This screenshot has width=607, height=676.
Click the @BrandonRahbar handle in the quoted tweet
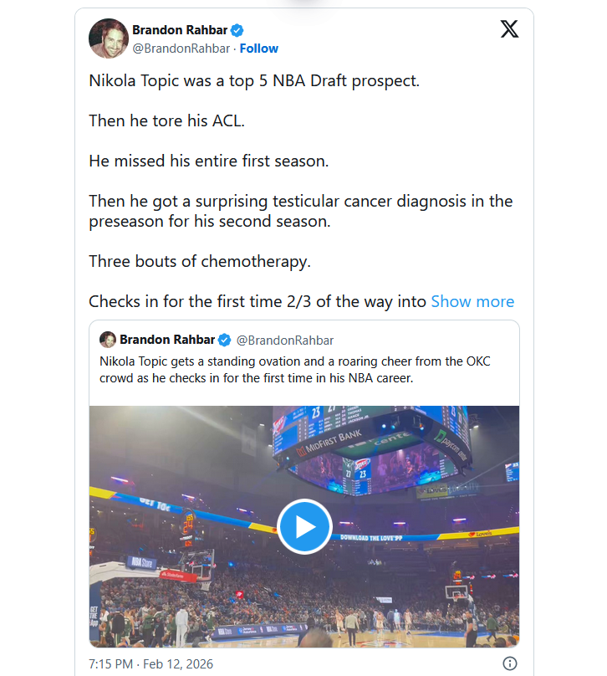click(x=285, y=341)
